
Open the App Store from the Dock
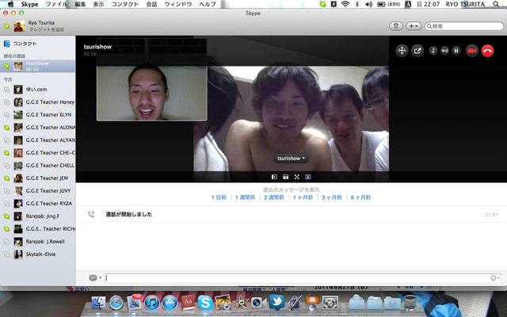pyautogui.click(x=170, y=303)
